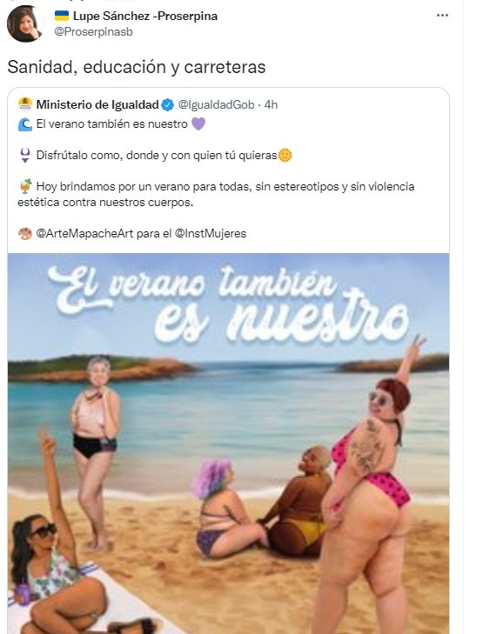This screenshot has width=483, height=634.
Task: Click the Ukraine flag emoji beside name
Action: coord(62,16)
